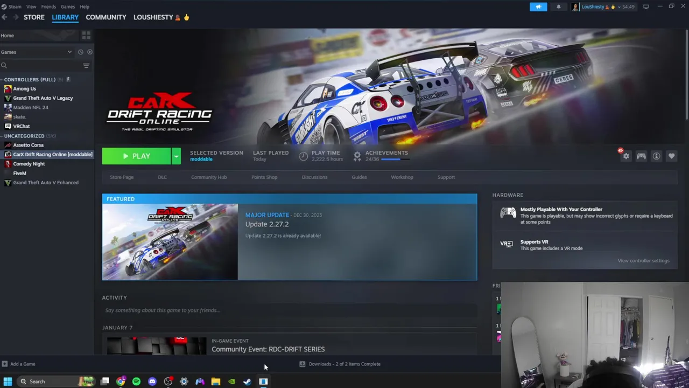Open the Store Page link

[122, 177]
